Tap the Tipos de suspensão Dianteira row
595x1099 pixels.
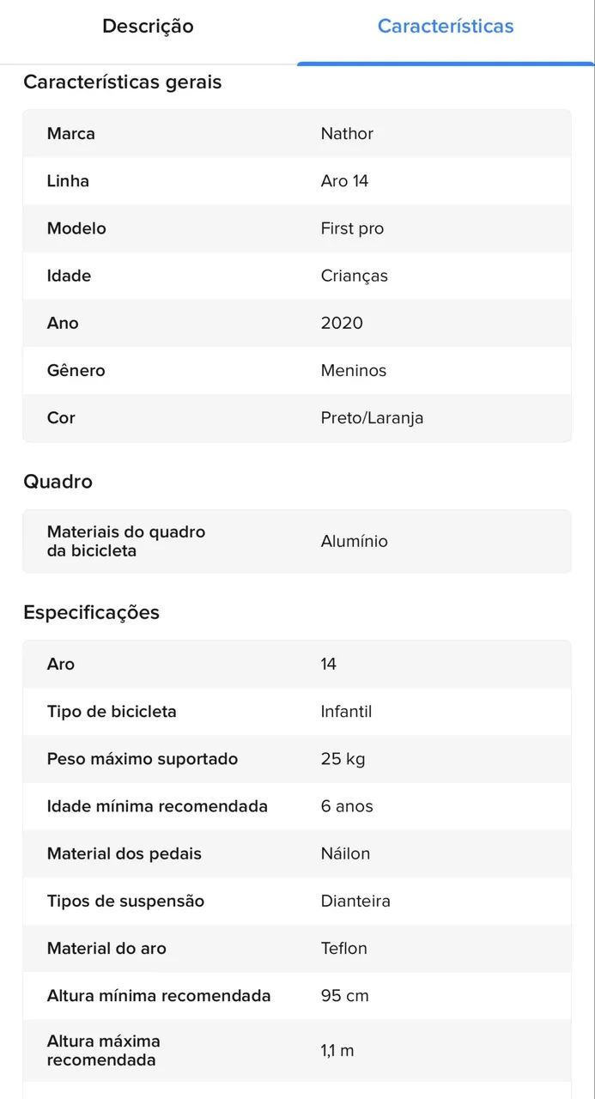click(297, 901)
